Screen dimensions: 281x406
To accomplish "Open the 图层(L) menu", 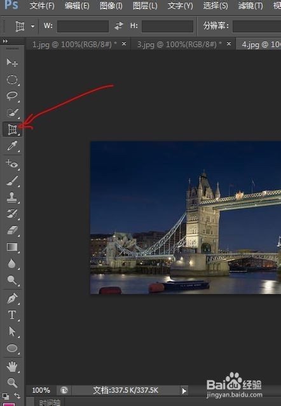I will coord(145,6).
